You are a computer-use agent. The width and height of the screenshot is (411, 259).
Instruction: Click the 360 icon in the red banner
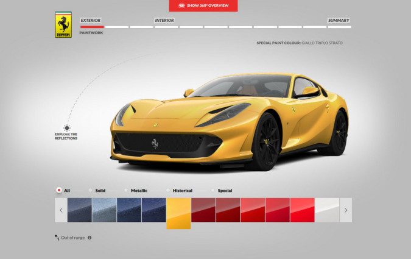point(181,5)
